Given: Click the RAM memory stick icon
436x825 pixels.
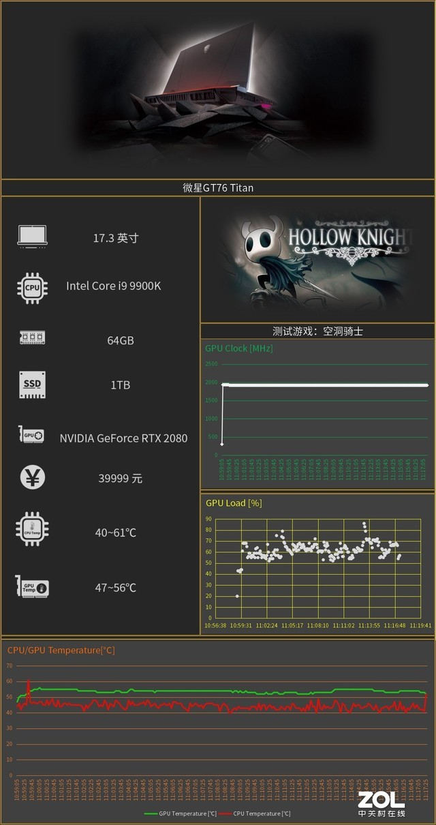Looking at the screenshot, I should 32,337.
